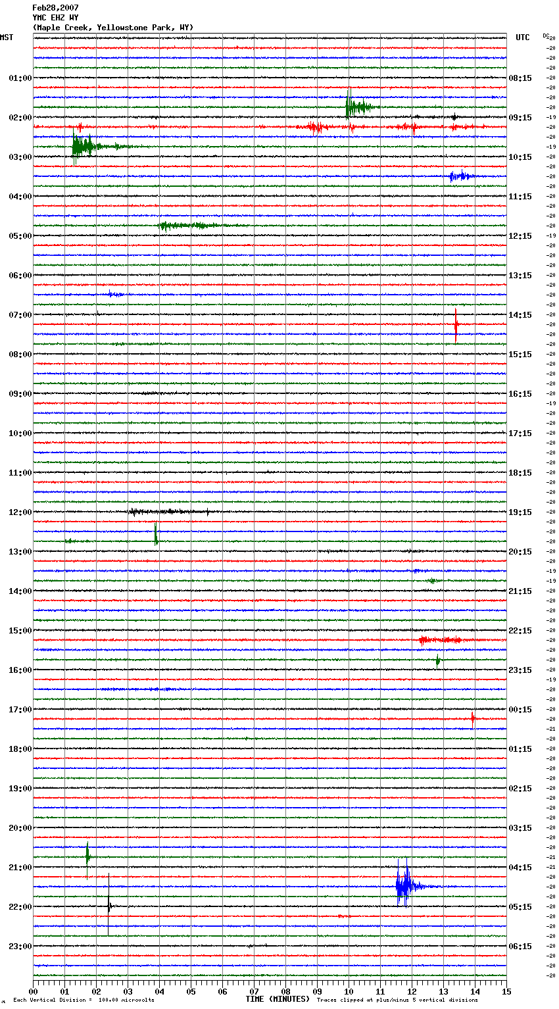This screenshot has width=559, height=1009.
Task: Click the Maple Creek, Yellowstone Park location title
Action: [x=113, y=28]
